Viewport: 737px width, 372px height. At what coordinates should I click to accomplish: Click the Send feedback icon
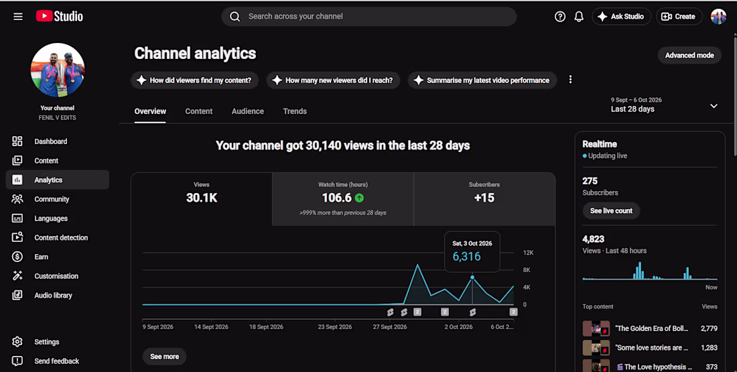click(x=17, y=361)
